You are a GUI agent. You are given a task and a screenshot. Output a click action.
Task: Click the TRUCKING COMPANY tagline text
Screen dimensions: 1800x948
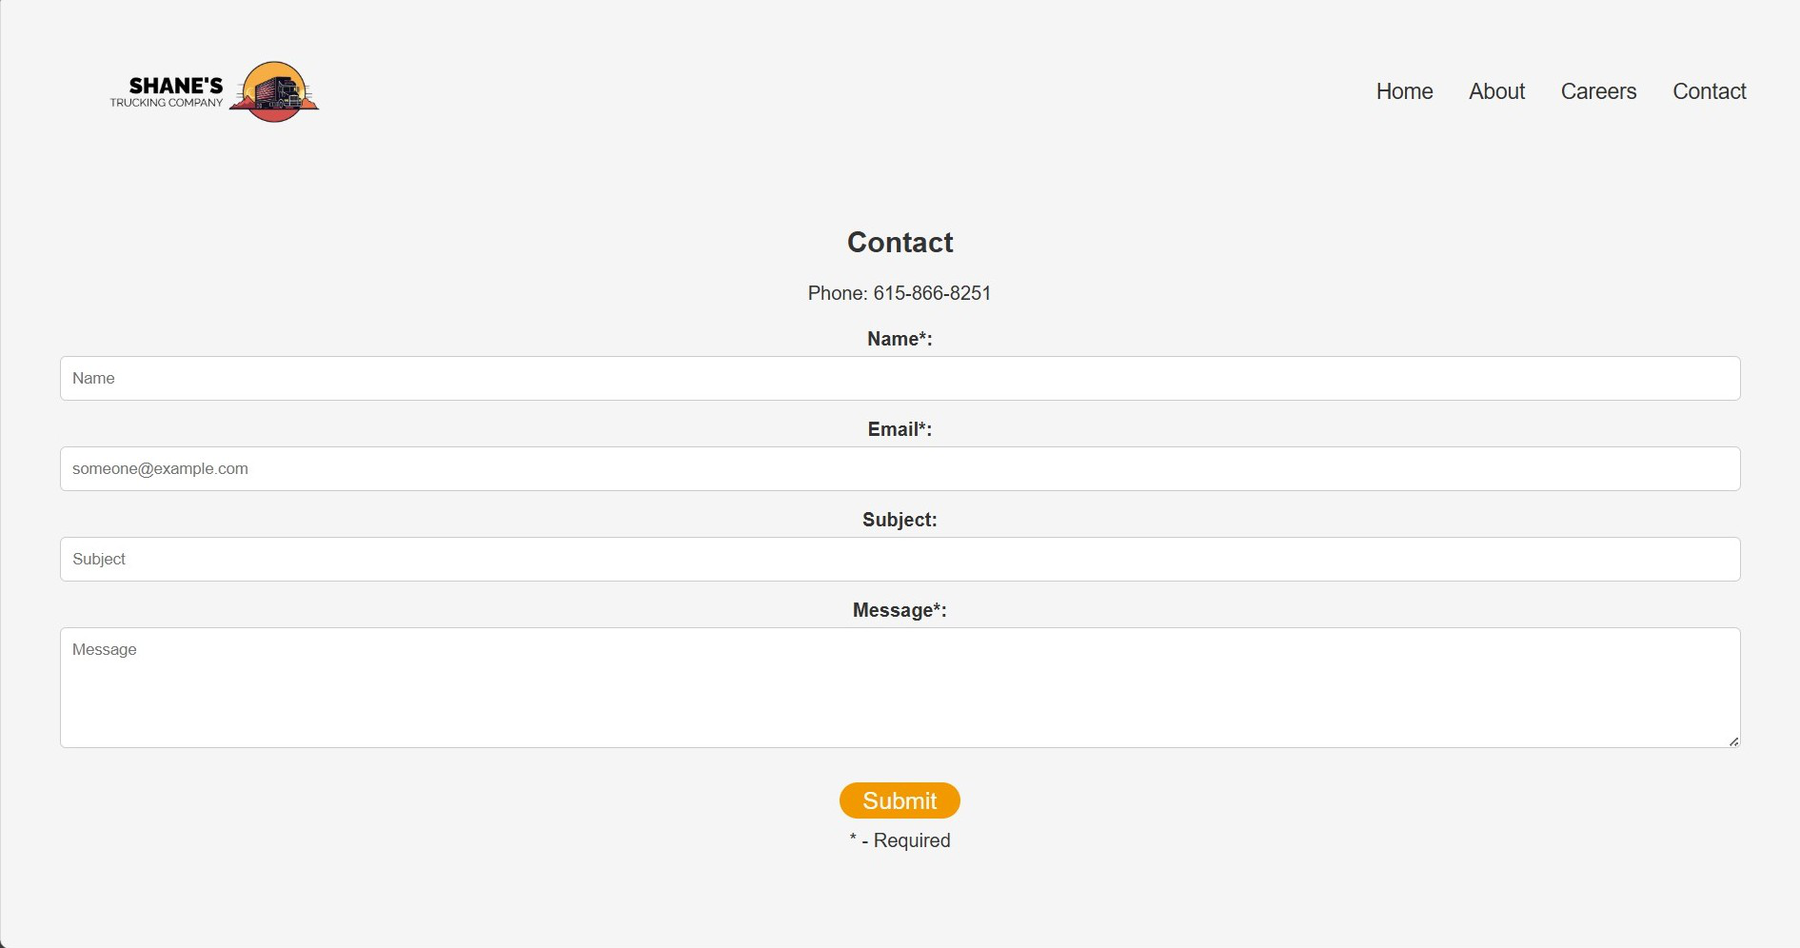(x=167, y=103)
